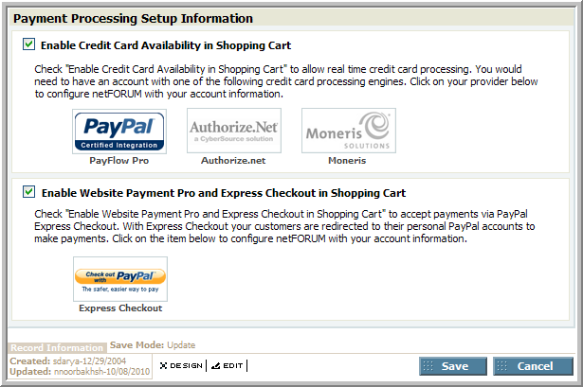This screenshot has width=583, height=387.
Task: Toggle Enable Website Payment Pro checkbox
Action: [x=29, y=192]
